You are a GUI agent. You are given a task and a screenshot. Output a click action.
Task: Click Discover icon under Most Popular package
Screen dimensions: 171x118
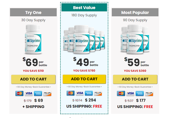point(149,93)
